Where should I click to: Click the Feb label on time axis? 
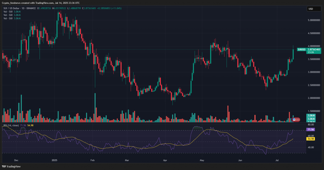coord(92,160)
